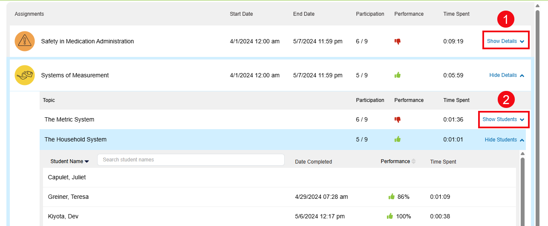This screenshot has width=548, height=226.
Task: Click the End Date column header
Action: coord(304,14)
